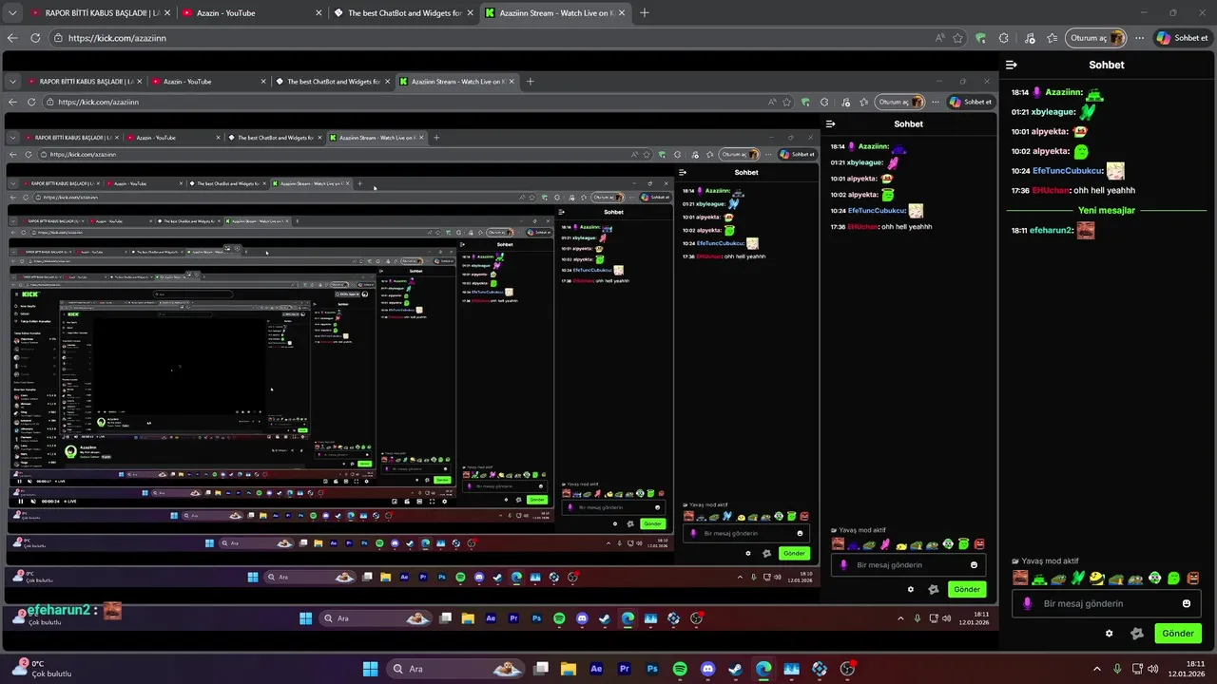Select the 'Azaziinn Stream - Watch Live' tab
The width and height of the screenshot is (1217, 684).
coord(553,13)
